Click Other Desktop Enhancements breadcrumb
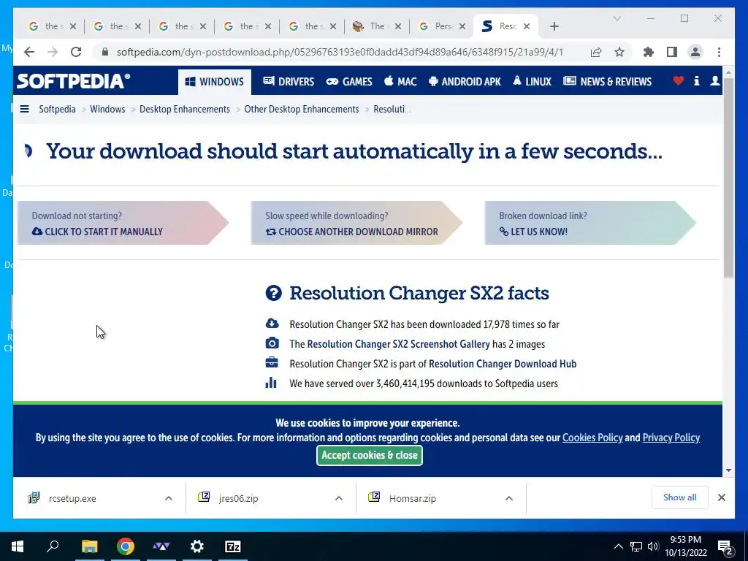Image resolution: width=748 pixels, height=561 pixels. pos(302,110)
